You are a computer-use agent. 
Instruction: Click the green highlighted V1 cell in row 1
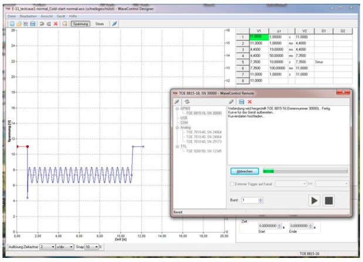pos(259,37)
